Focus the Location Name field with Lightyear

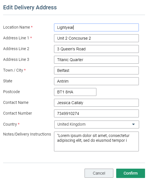[96, 27]
